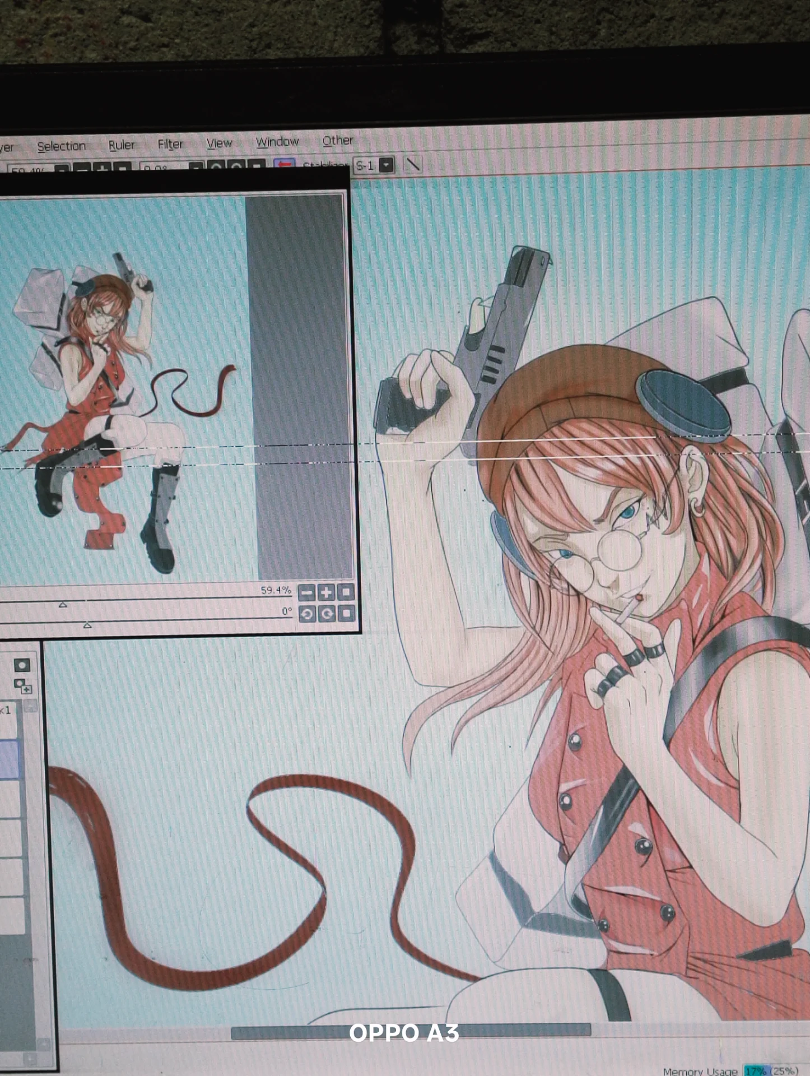Click the navigator zoom in plus button
This screenshot has width=810, height=1076.
(x=326, y=592)
